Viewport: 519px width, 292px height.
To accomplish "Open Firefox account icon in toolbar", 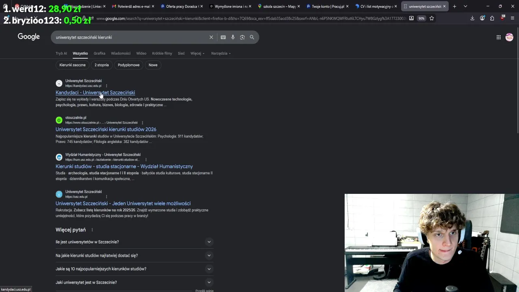I will (482, 18).
